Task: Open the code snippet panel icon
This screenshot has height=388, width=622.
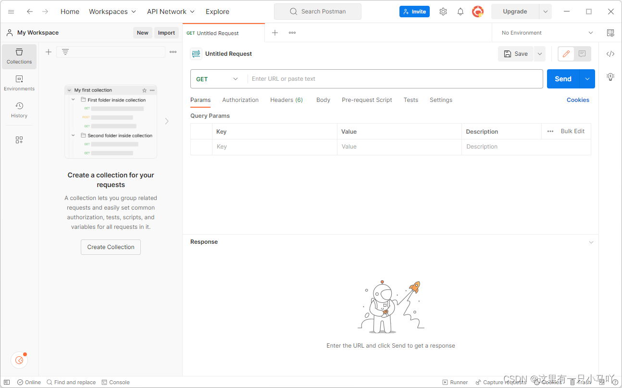Action: 610,54
